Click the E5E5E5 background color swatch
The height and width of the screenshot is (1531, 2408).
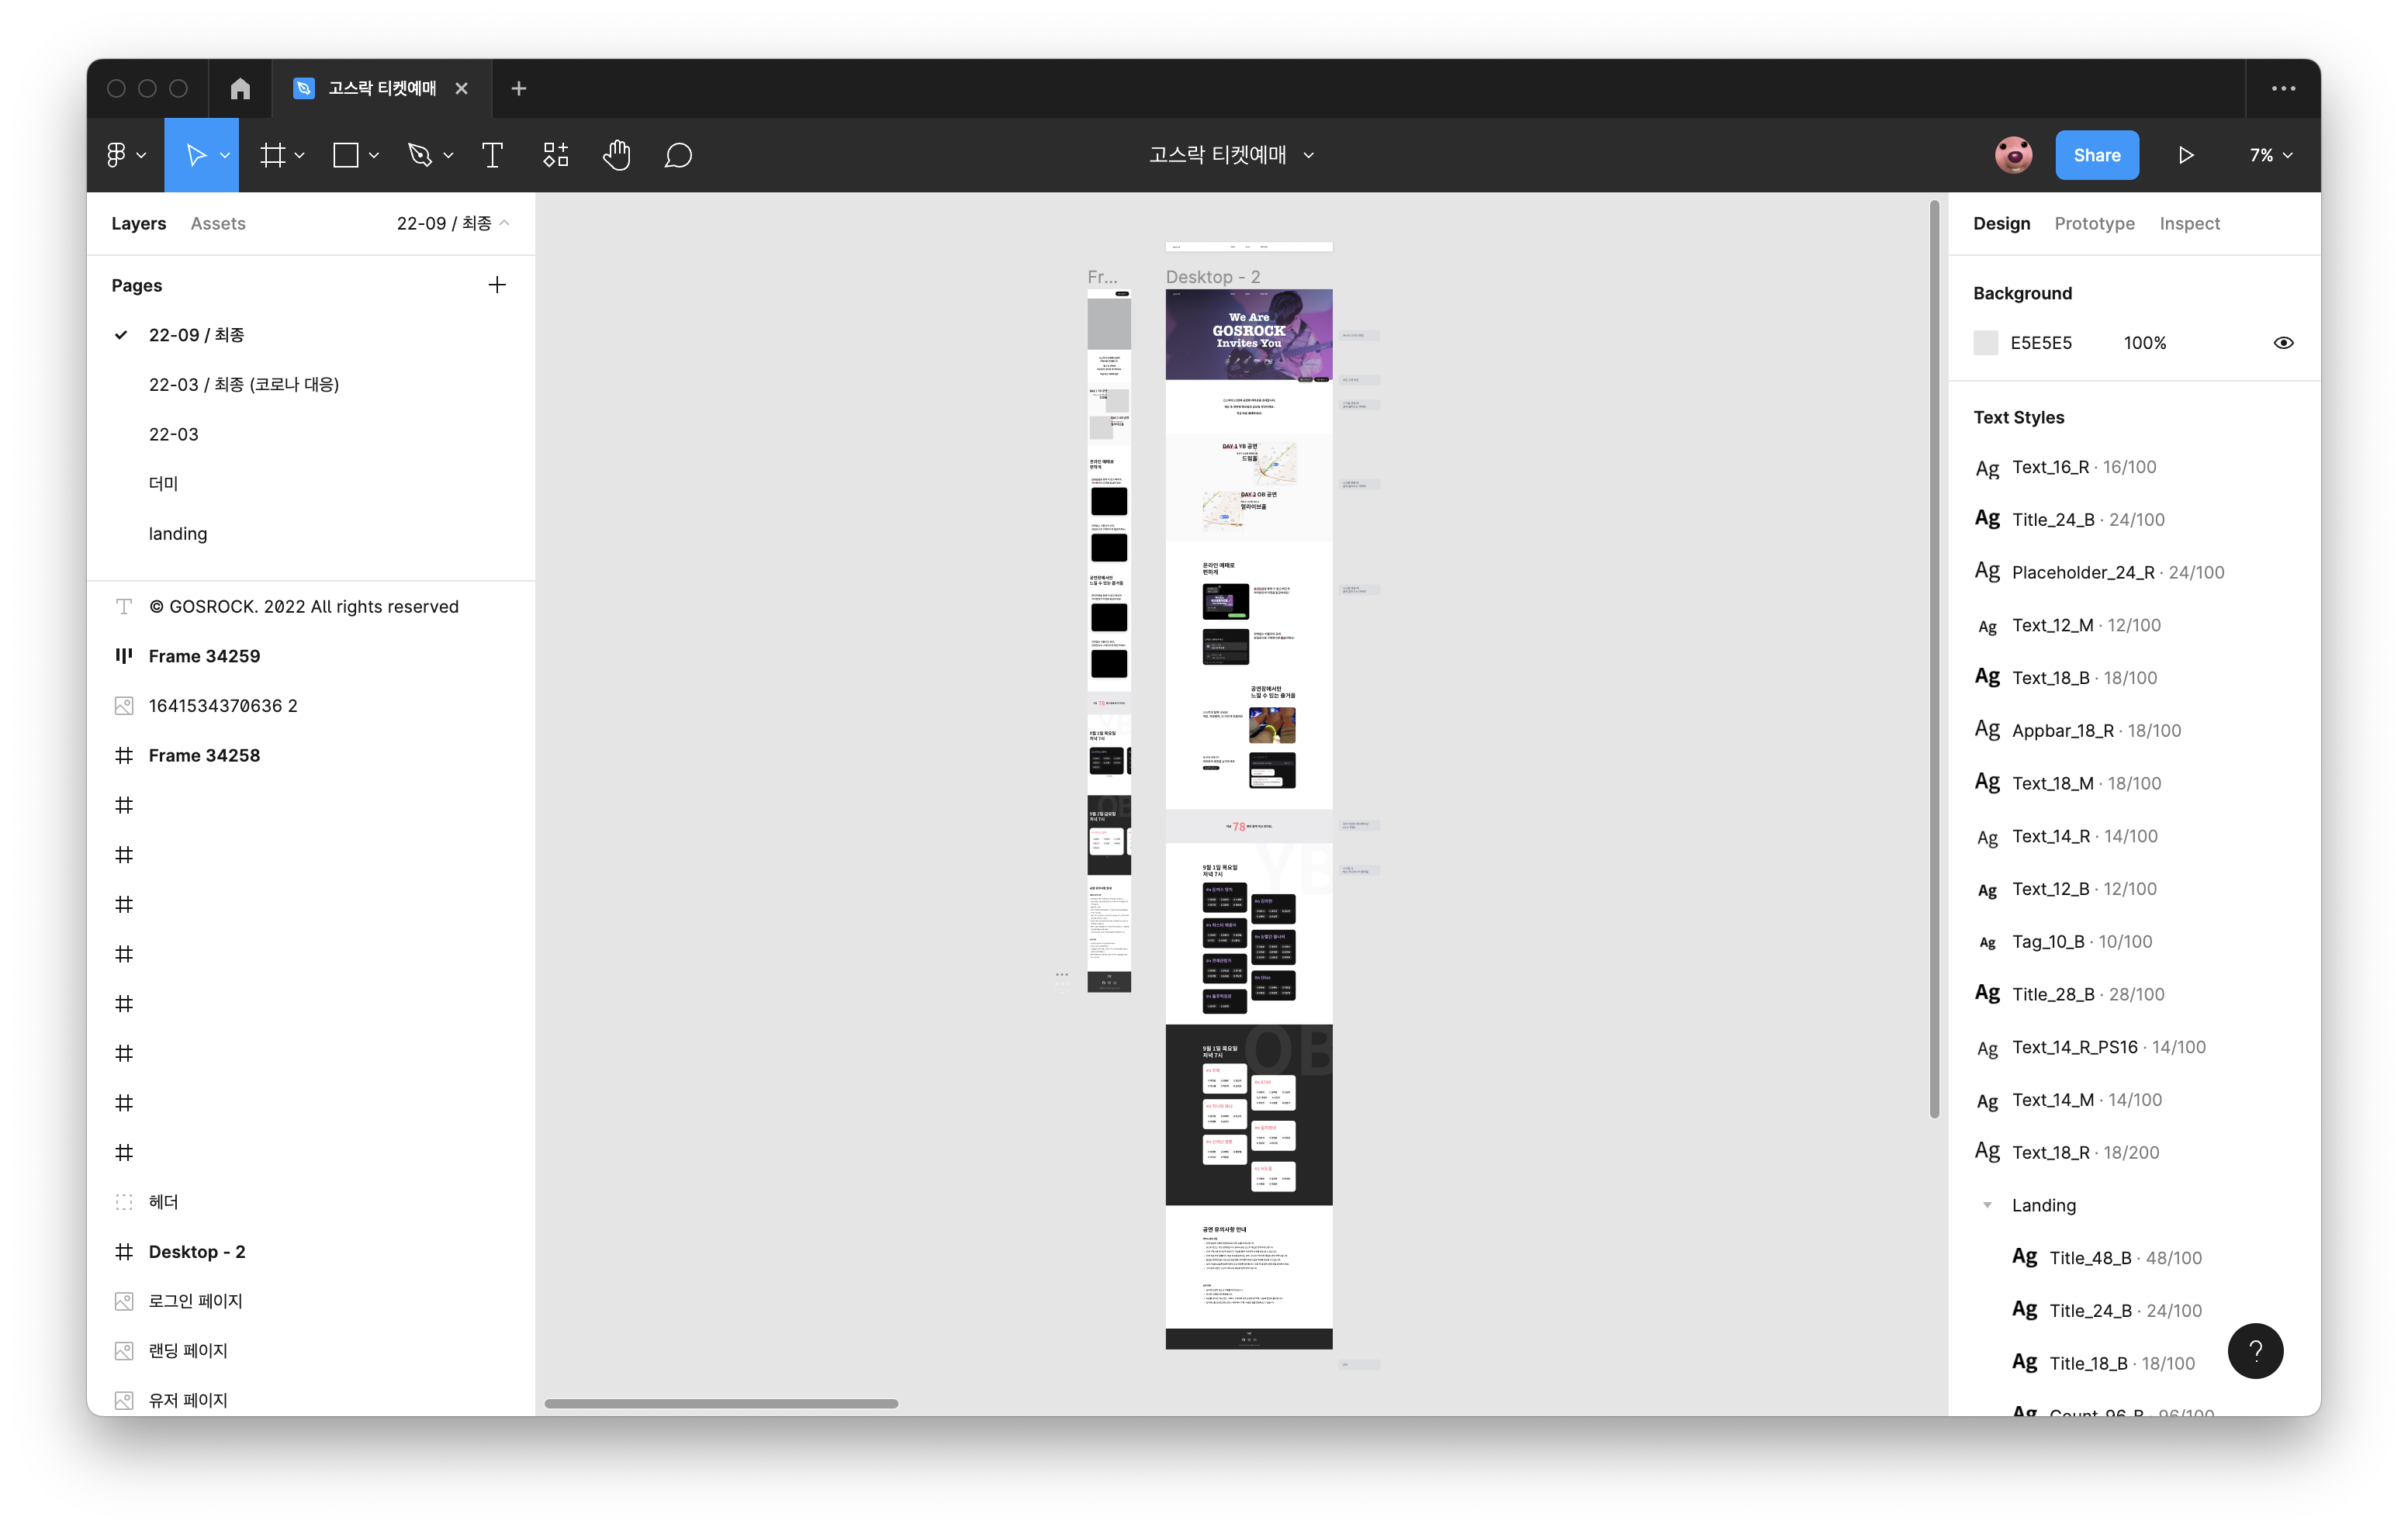1986,343
